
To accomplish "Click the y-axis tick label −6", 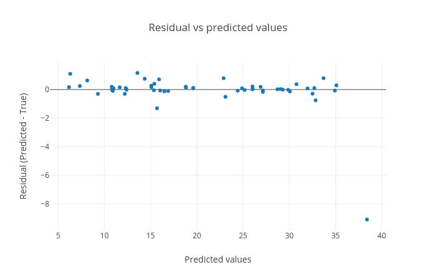I will pyautogui.click(x=44, y=175).
